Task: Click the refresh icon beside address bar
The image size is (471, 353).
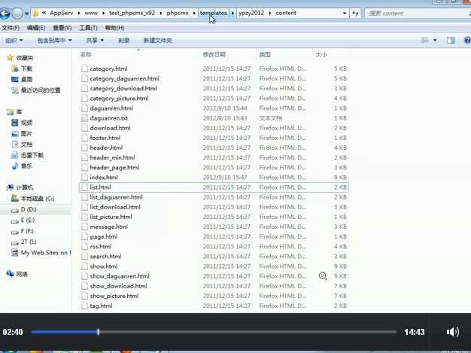Action: [x=355, y=13]
